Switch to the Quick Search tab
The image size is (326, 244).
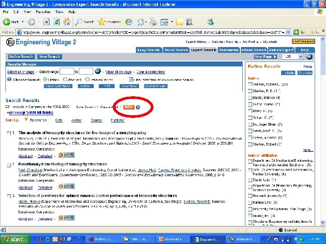pyautogui.click(x=176, y=50)
